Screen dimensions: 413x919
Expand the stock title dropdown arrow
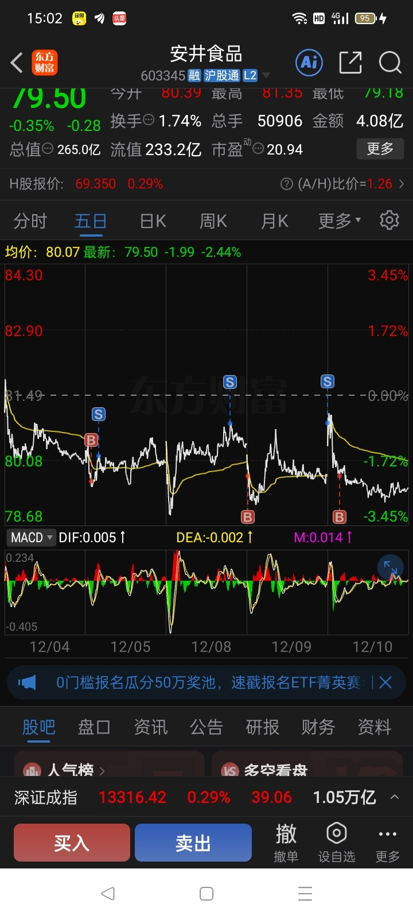(x=266, y=76)
